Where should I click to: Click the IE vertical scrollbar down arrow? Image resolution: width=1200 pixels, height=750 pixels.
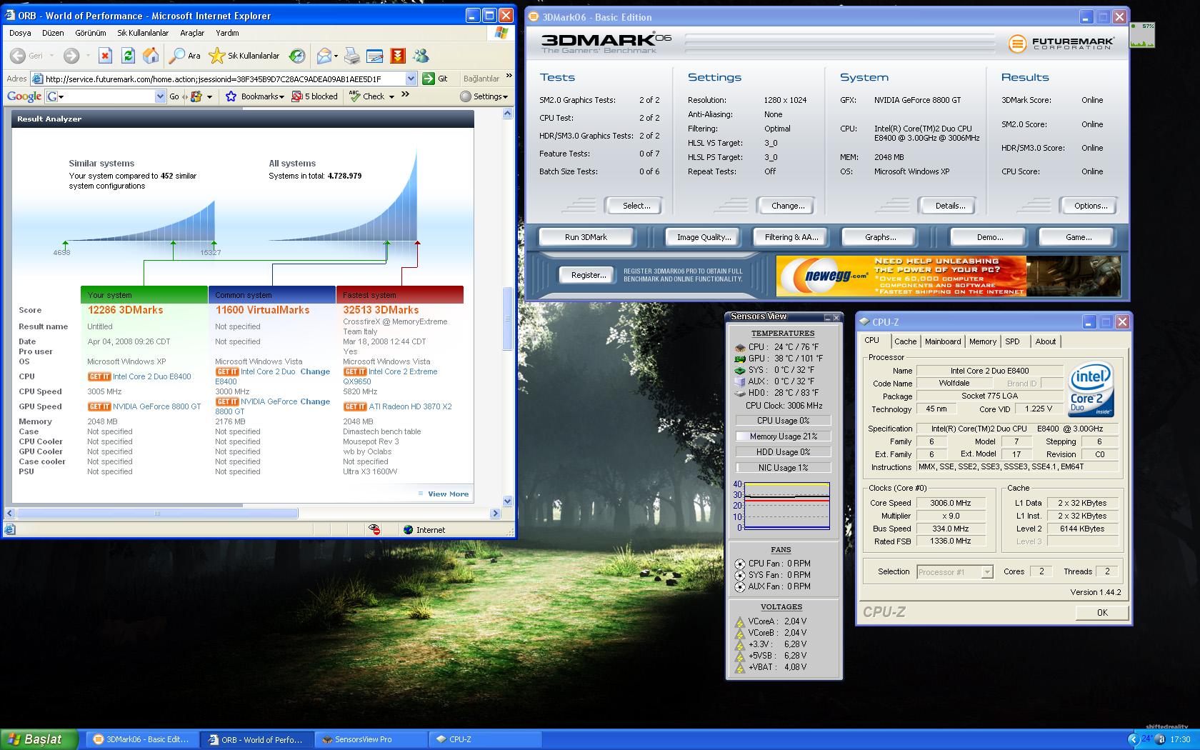point(508,501)
